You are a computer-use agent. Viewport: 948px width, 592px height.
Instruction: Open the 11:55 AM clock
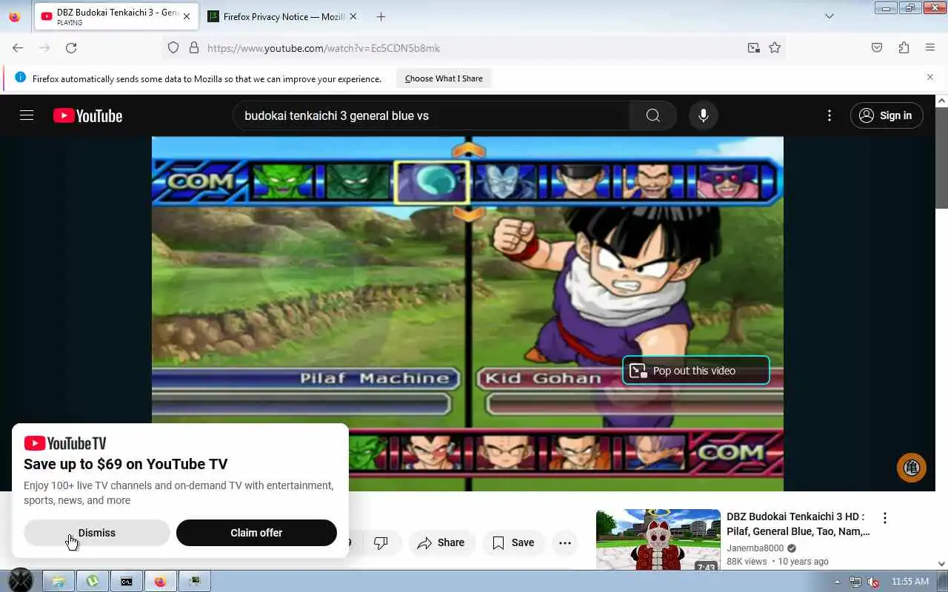coord(910,582)
